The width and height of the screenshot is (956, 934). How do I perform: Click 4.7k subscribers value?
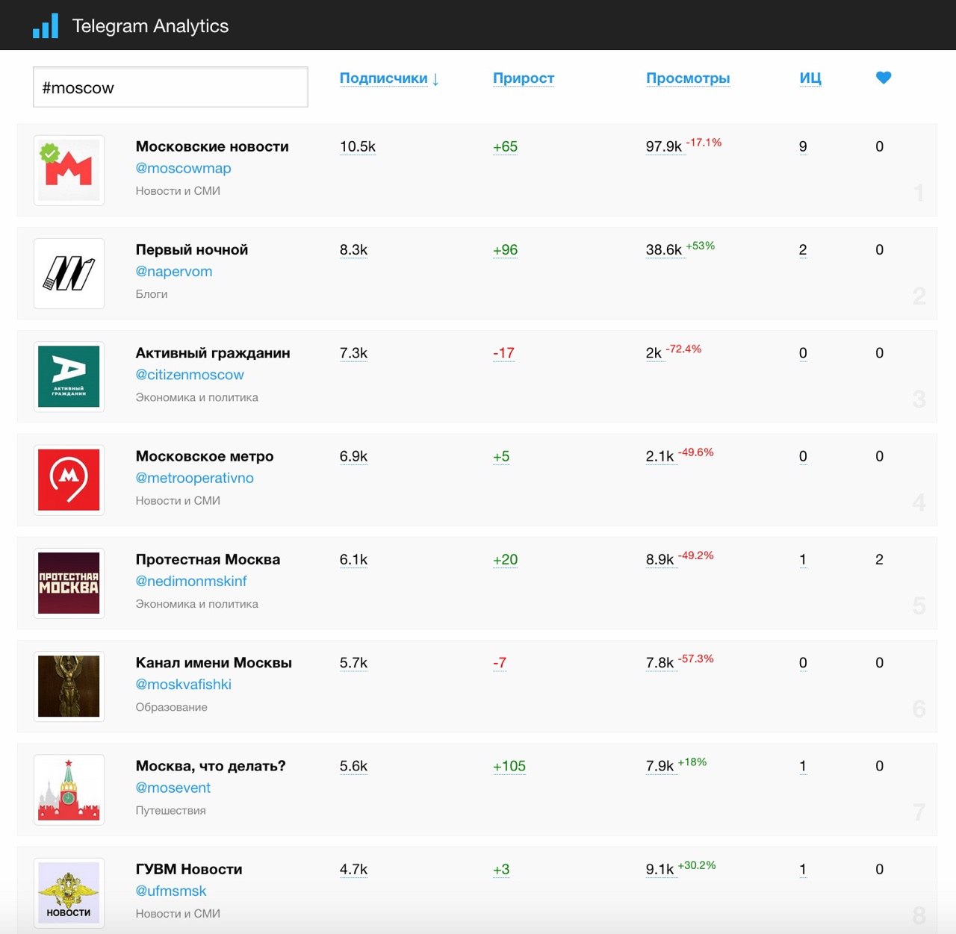point(353,869)
